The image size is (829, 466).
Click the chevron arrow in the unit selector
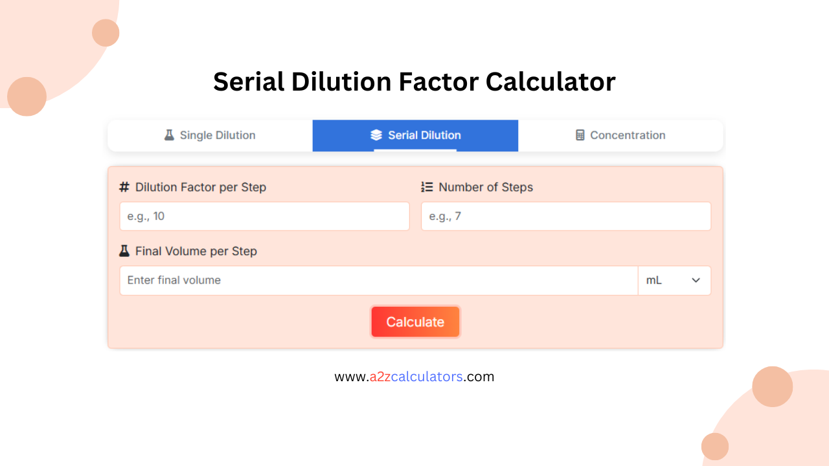(x=696, y=280)
